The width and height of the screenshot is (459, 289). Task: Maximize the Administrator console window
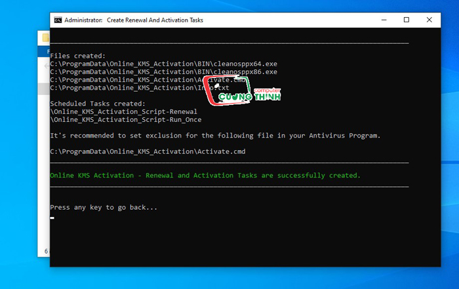pos(407,20)
